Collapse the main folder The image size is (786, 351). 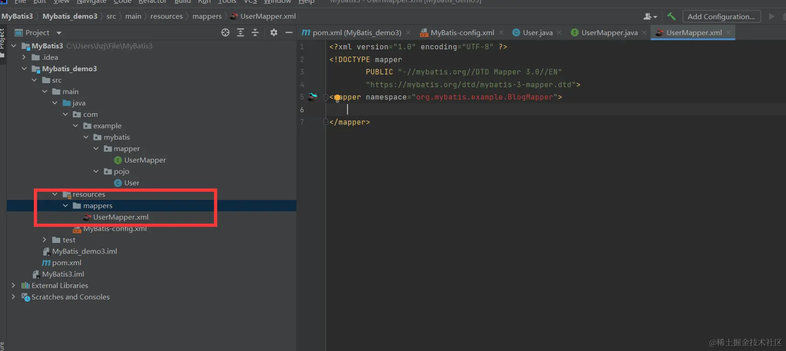tap(45, 91)
